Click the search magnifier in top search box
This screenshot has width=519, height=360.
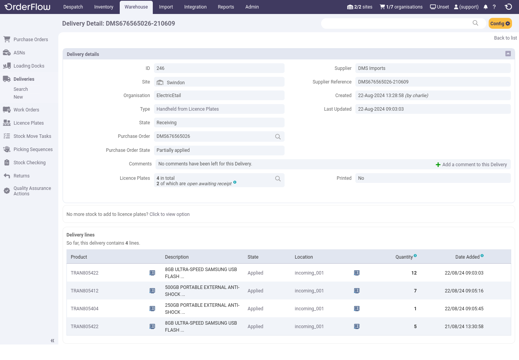475,23
